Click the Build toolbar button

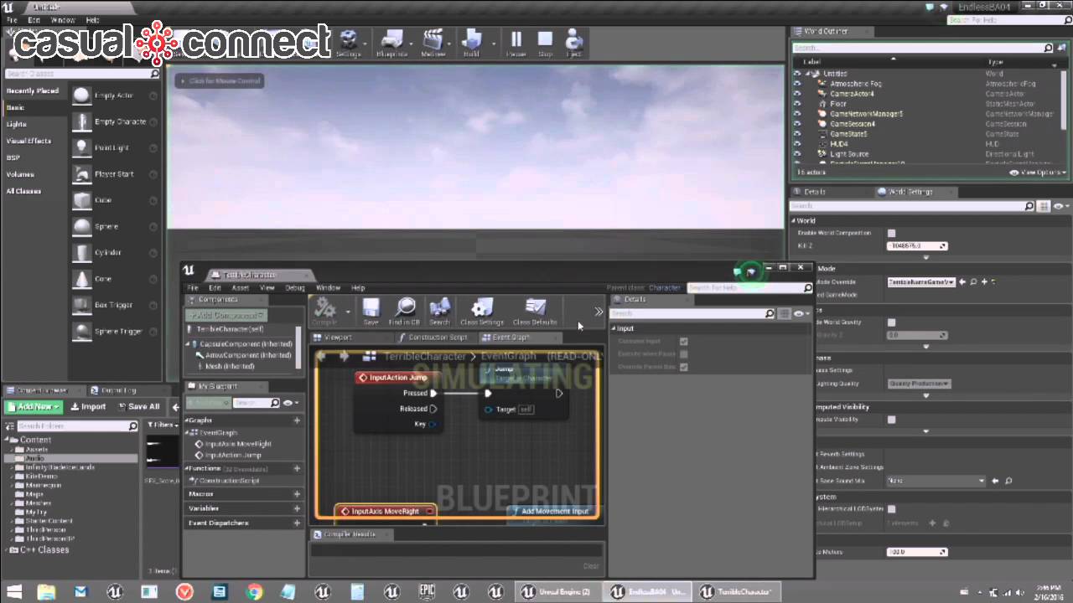pos(471,43)
